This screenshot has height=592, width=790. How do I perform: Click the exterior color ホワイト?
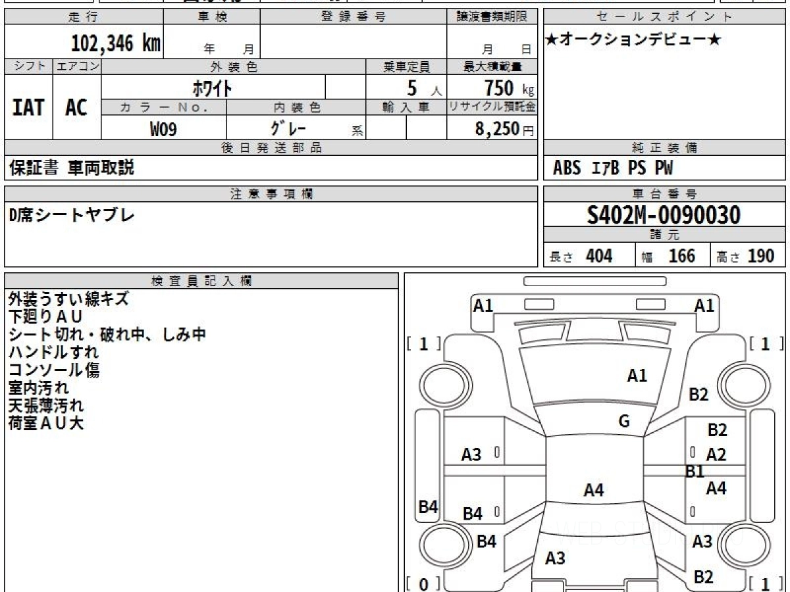click(211, 87)
